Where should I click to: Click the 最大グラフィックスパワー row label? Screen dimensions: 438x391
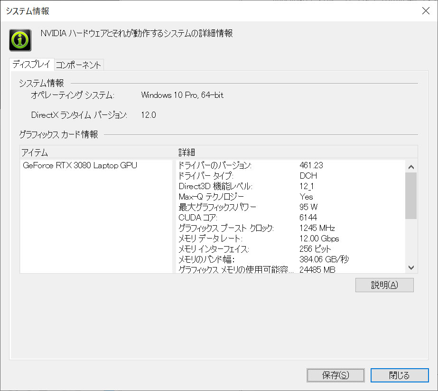pos(217,207)
